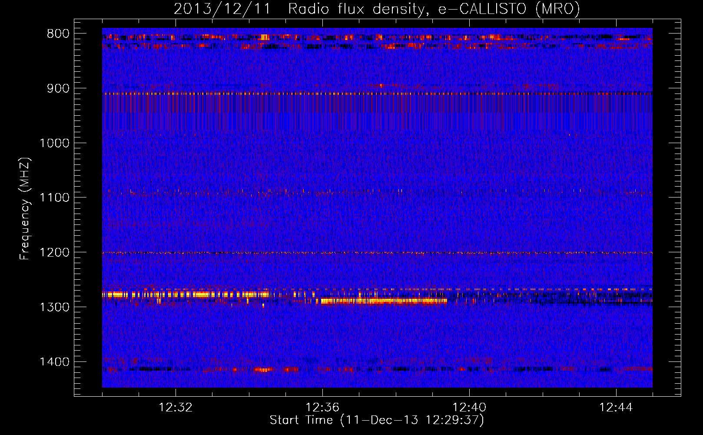The height and width of the screenshot is (435, 703).
Task: Click the bright yellow emission band near 1290 MHz
Action: pyautogui.click(x=384, y=301)
